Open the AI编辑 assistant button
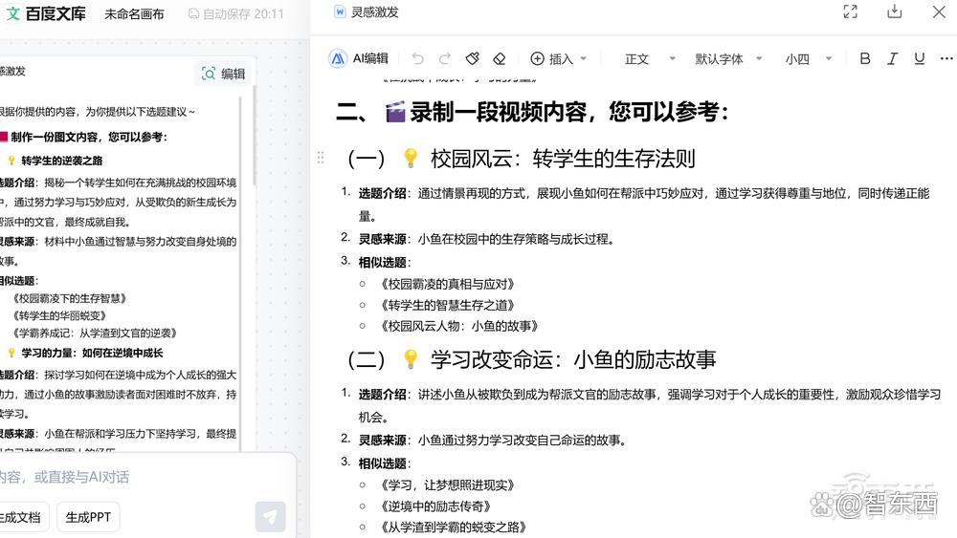Image resolution: width=957 pixels, height=538 pixels. point(358,58)
